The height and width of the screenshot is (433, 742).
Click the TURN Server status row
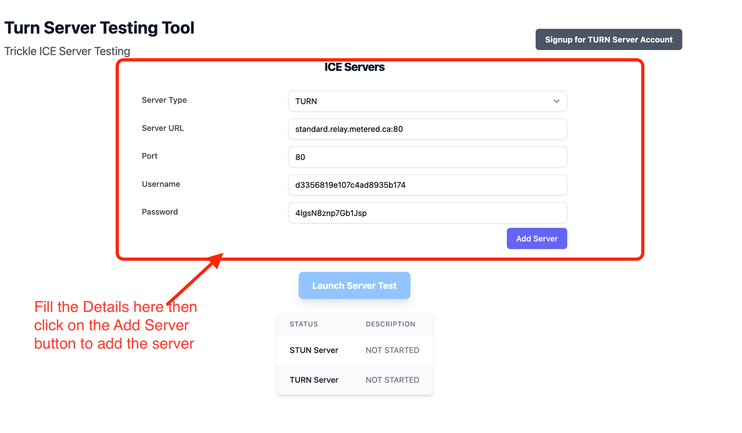314,380
